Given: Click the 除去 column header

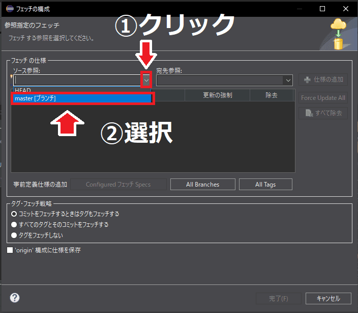Looking at the screenshot, I should pyautogui.click(x=272, y=95).
